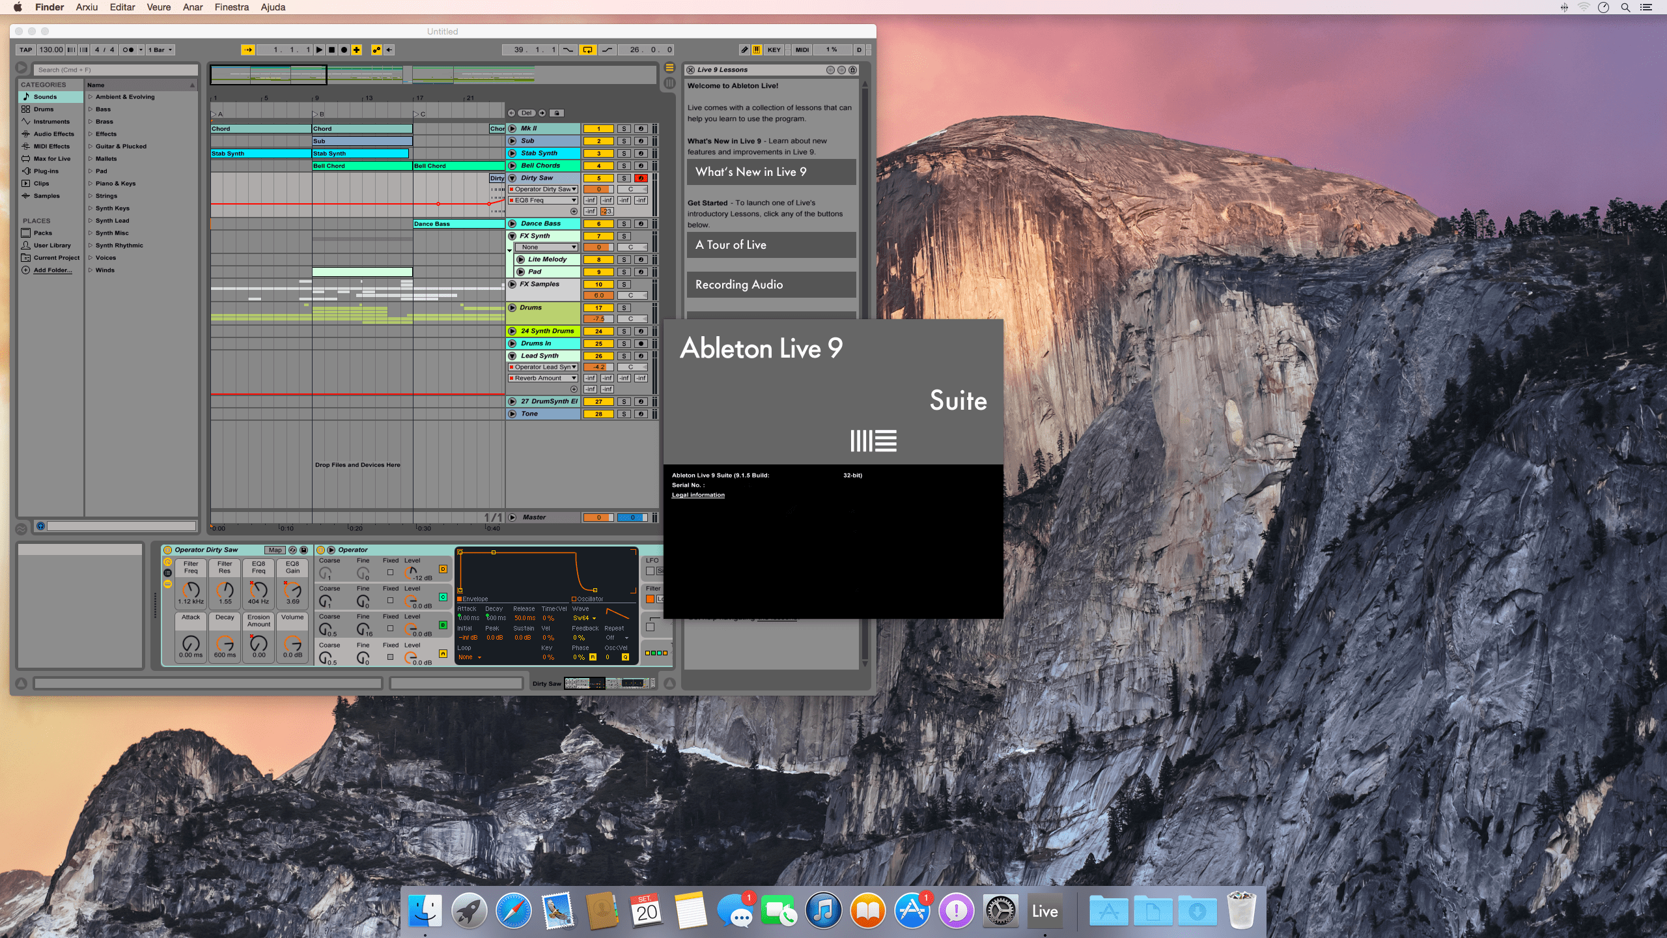Adjust the Dirty Saw track volume slider
The height and width of the screenshot is (938, 1667).
tap(598, 189)
